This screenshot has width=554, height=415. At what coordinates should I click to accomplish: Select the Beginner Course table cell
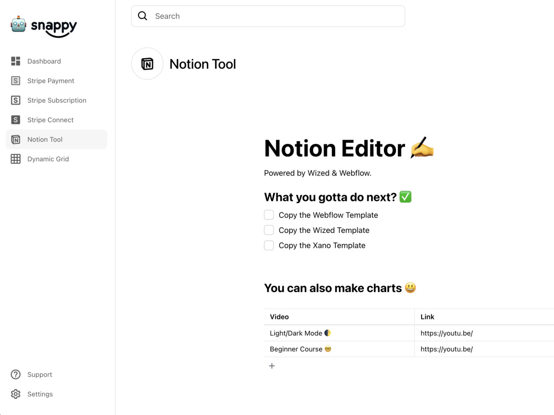coord(339,349)
